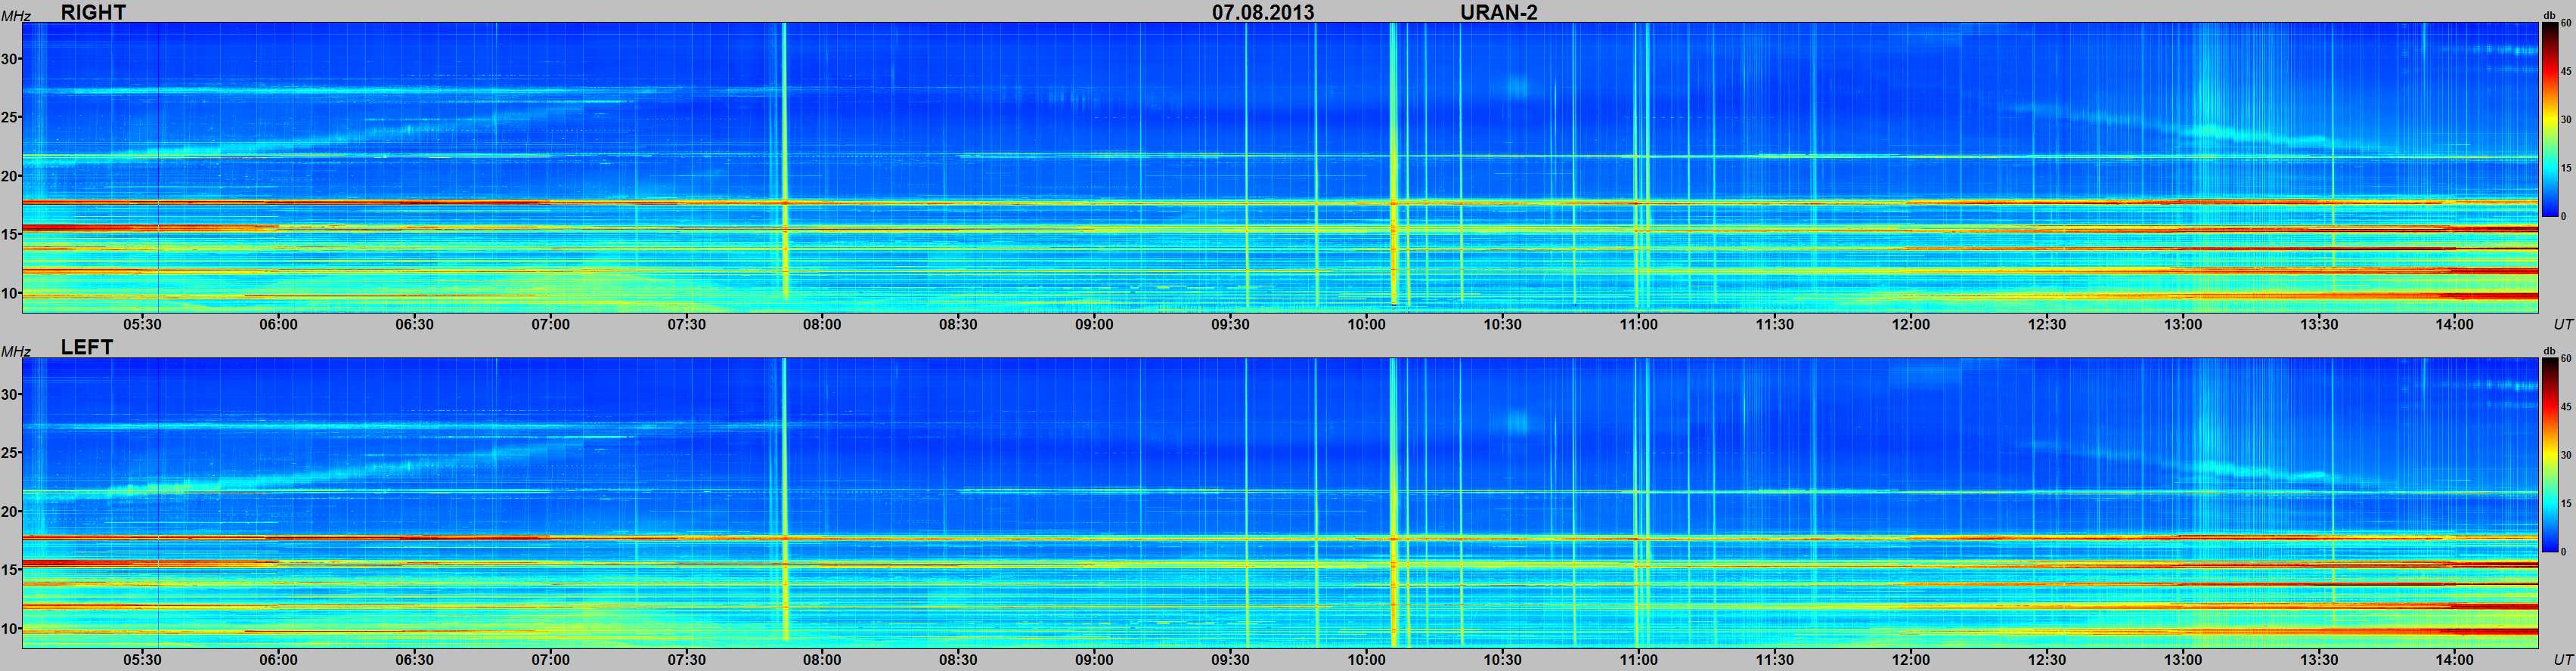Image resolution: width=2576 pixels, height=671 pixels.
Task: Click the MHz axis label above RIGHT panel
Action: pyautogui.click(x=15, y=16)
